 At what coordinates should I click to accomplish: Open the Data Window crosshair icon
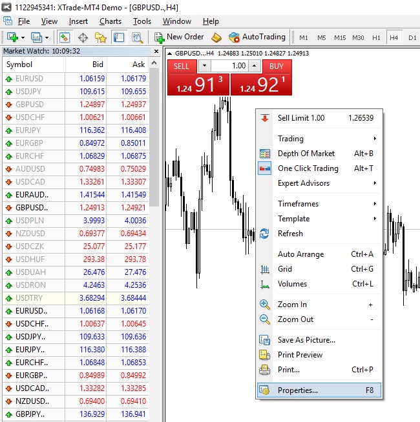[x=83, y=37]
